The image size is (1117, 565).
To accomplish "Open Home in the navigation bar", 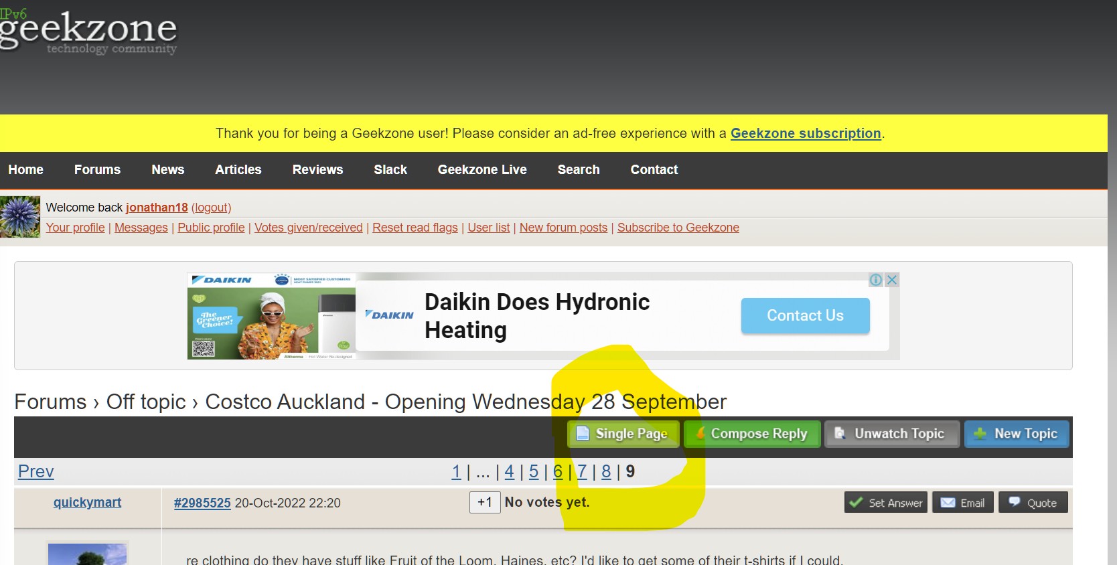I will pyautogui.click(x=25, y=170).
